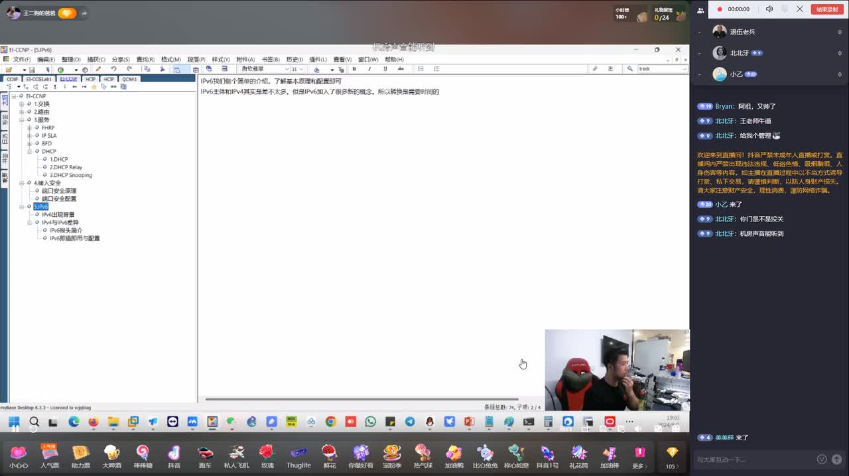This screenshot has width=849, height=476.
Task: Expand the 1.交换 tree node
Action: (21, 104)
